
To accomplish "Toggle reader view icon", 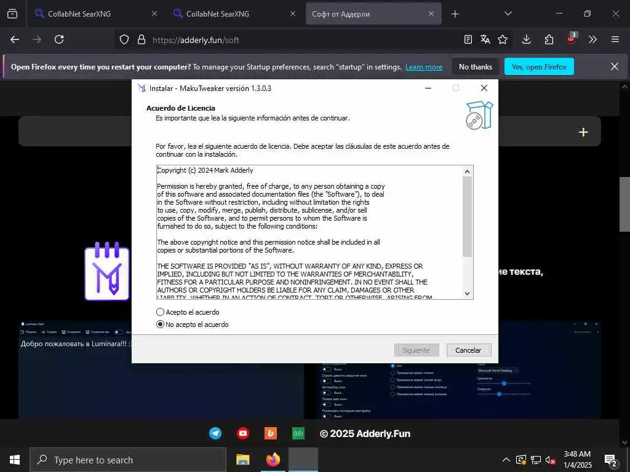I will click(468, 39).
